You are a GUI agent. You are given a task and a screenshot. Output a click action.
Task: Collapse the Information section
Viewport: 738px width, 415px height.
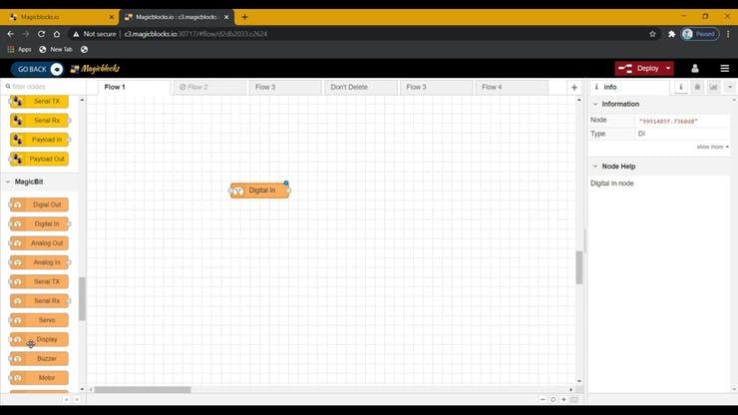[x=595, y=104]
